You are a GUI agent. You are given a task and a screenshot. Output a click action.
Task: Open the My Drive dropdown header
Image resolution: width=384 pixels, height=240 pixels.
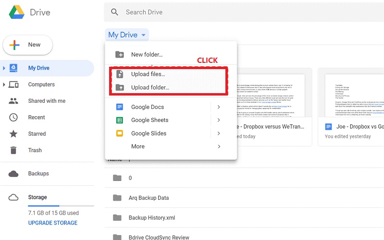[x=127, y=35]
